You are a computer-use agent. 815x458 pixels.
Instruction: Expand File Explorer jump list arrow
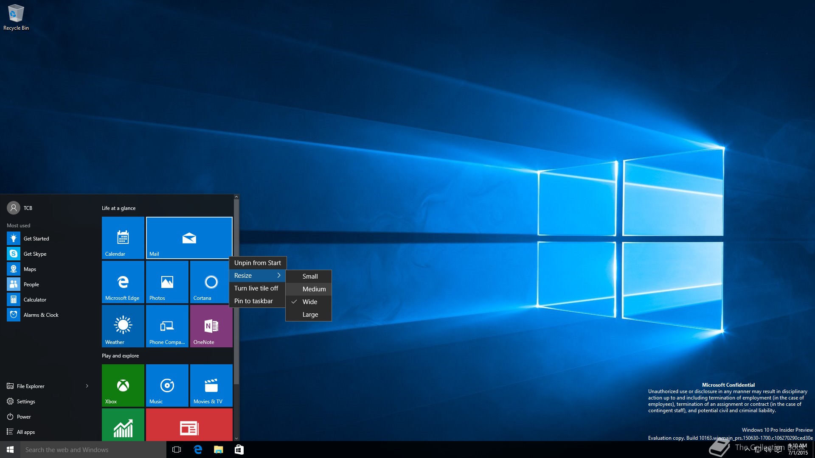tap(87, 386)
